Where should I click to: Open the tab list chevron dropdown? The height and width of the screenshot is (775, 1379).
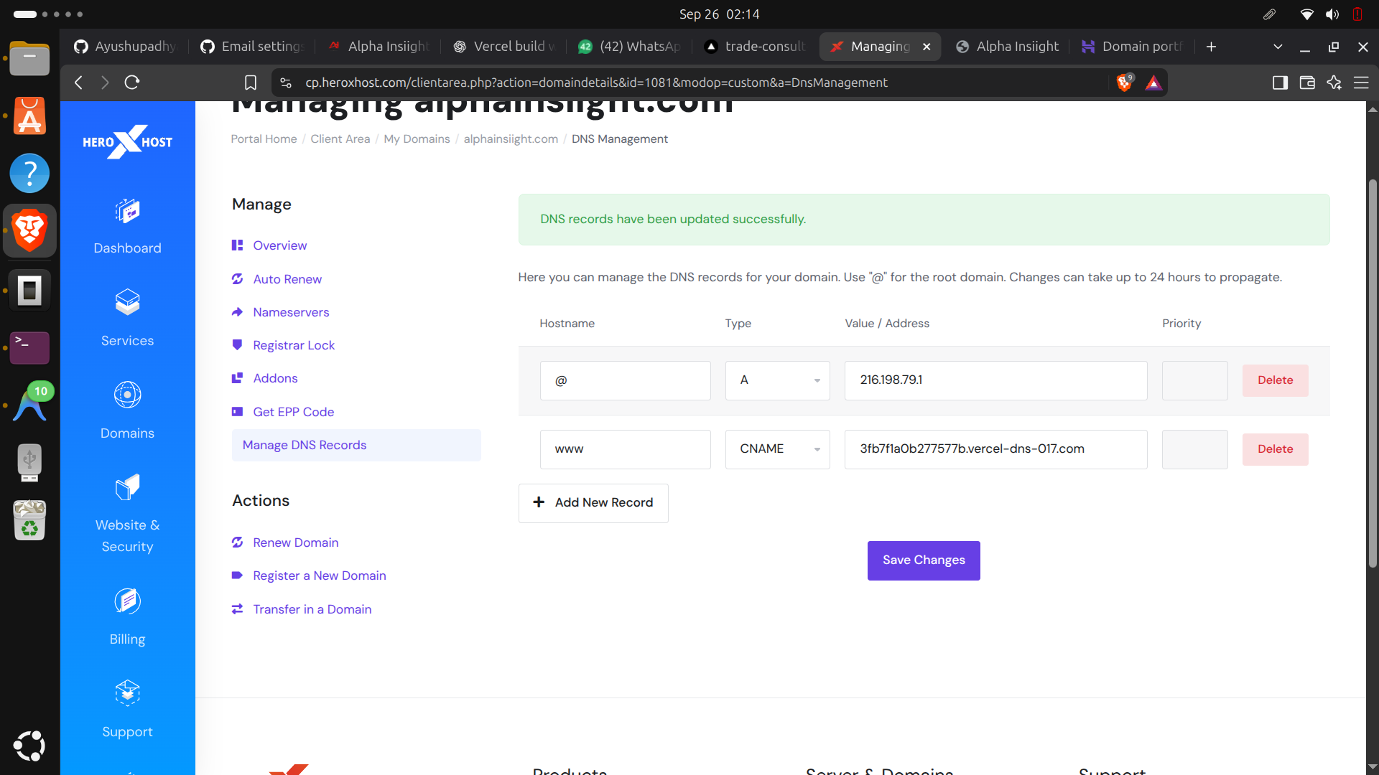[1278, 47]
